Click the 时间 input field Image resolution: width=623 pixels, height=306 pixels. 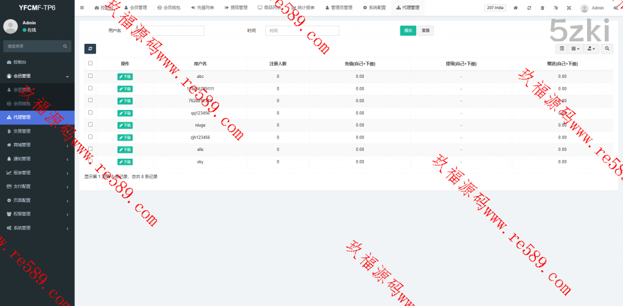[x=302, y=30]
